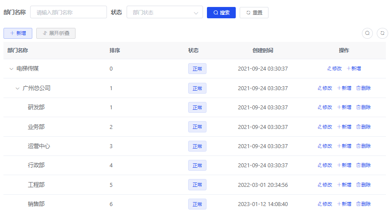Click the 排序 column header
This screenshot has height=213, width=389.
click(x=115, y=51)
